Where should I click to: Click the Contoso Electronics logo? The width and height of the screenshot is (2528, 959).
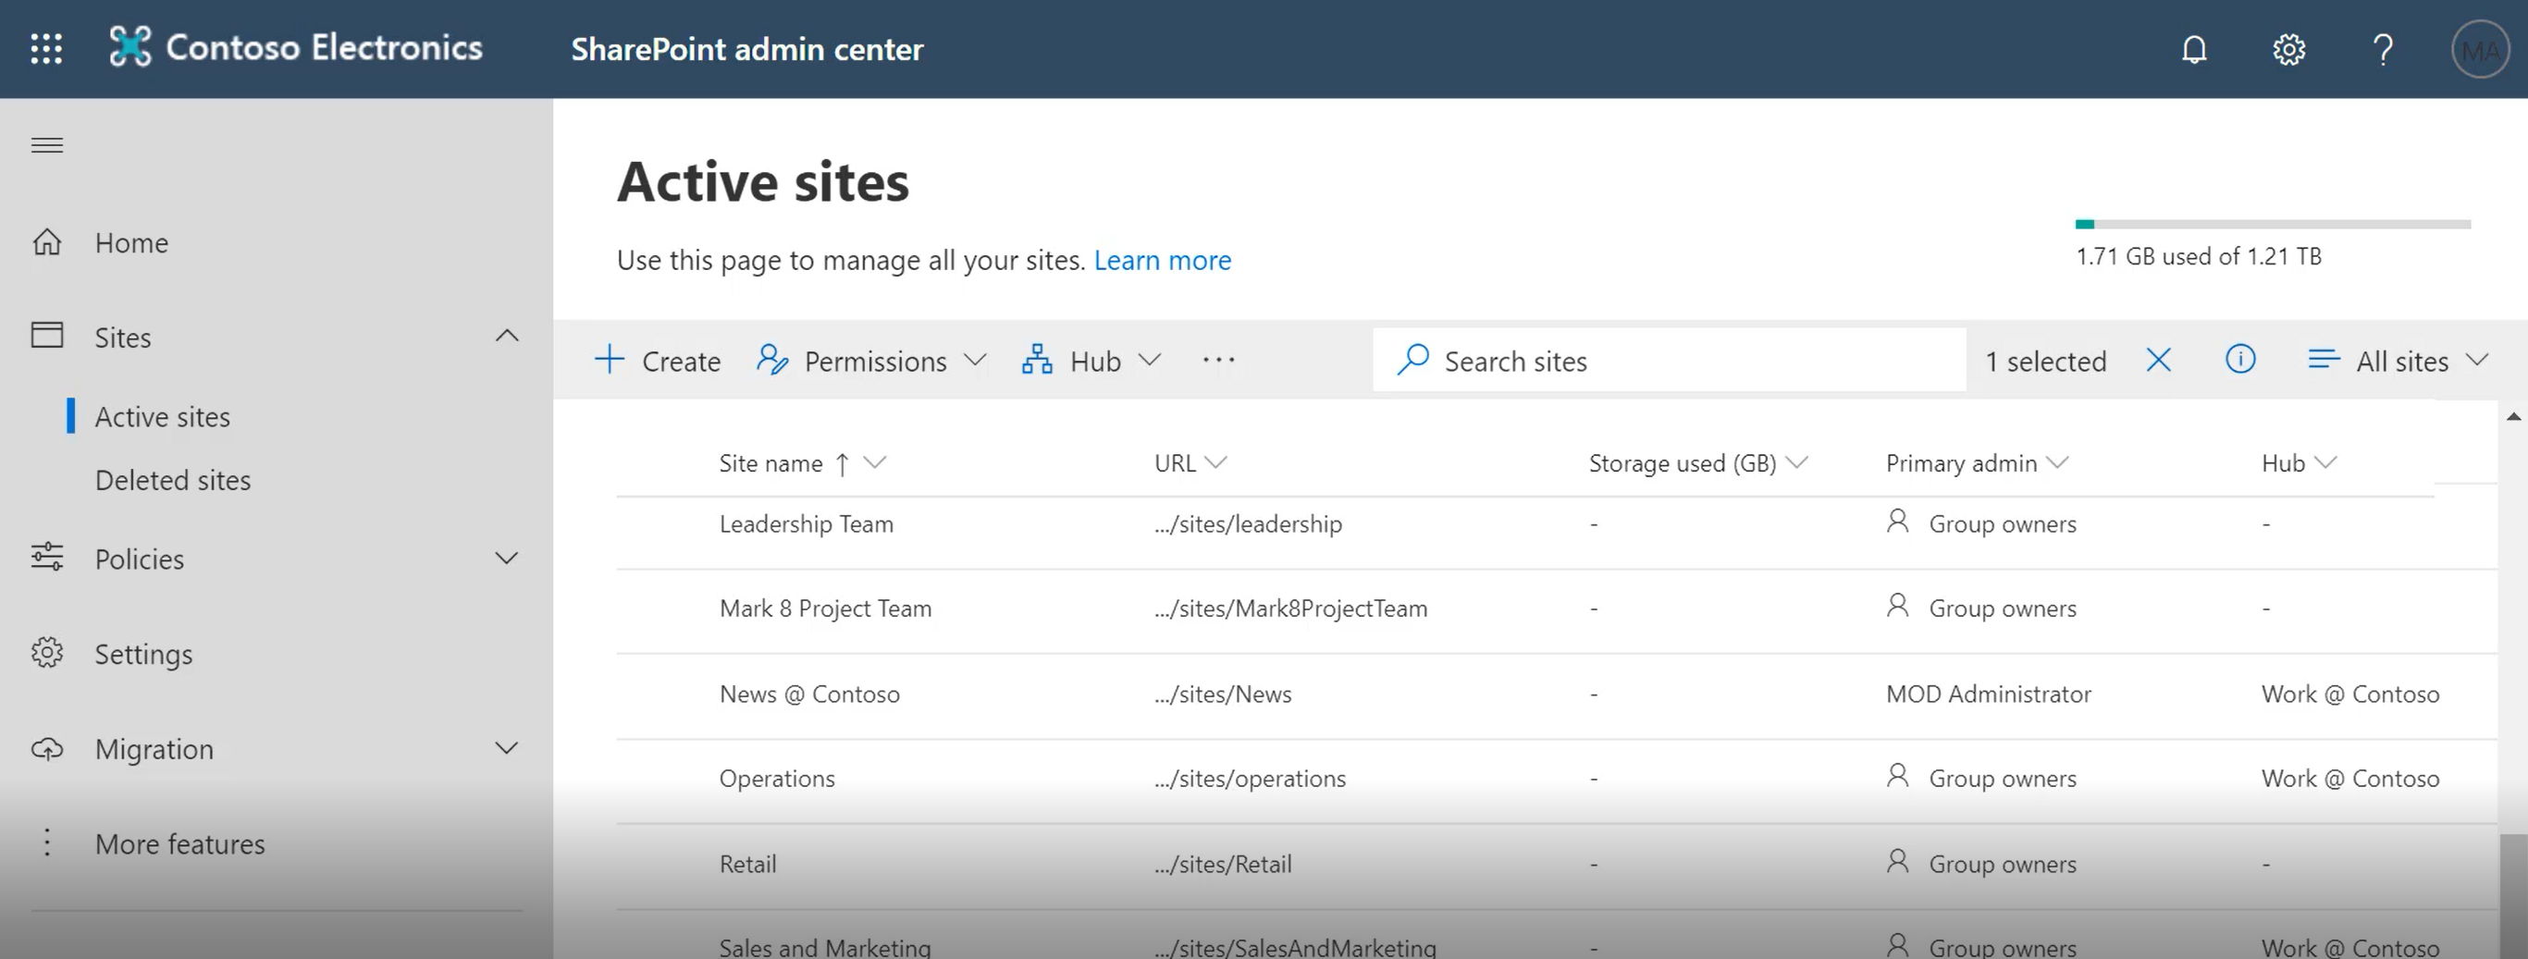295,47
